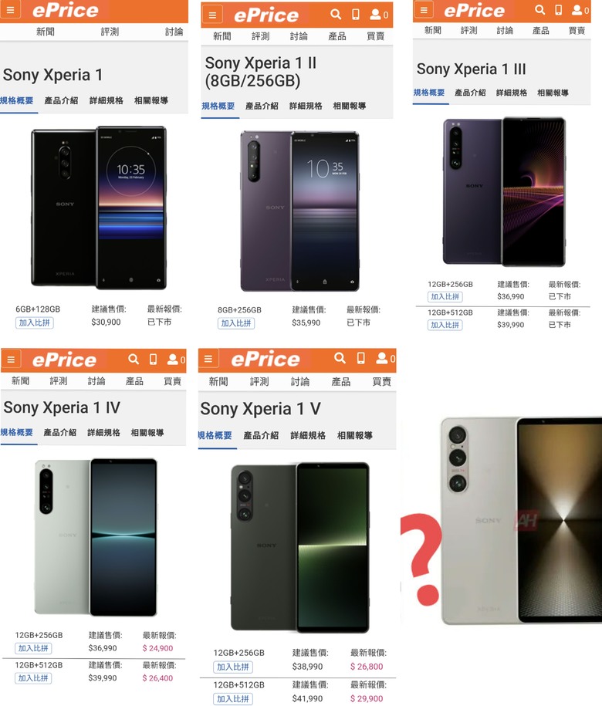Select 產品介紹 tab under Sony Xperia 1 III

point(470,93)
